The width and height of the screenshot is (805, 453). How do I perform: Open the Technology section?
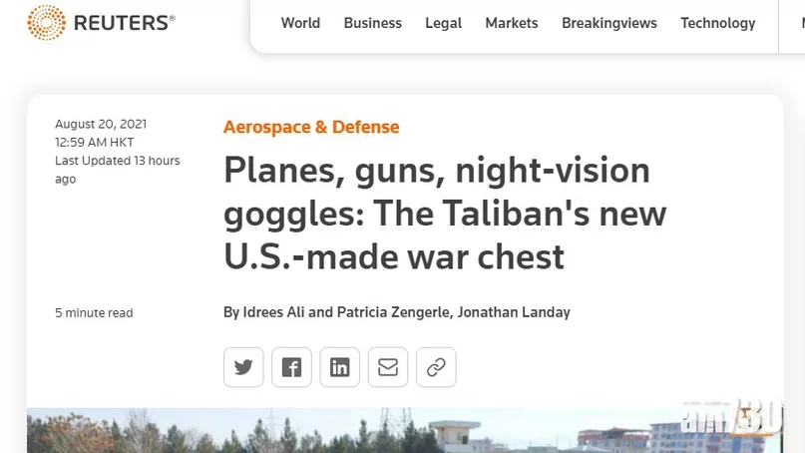pyautogui.click(x=718, y=23)
